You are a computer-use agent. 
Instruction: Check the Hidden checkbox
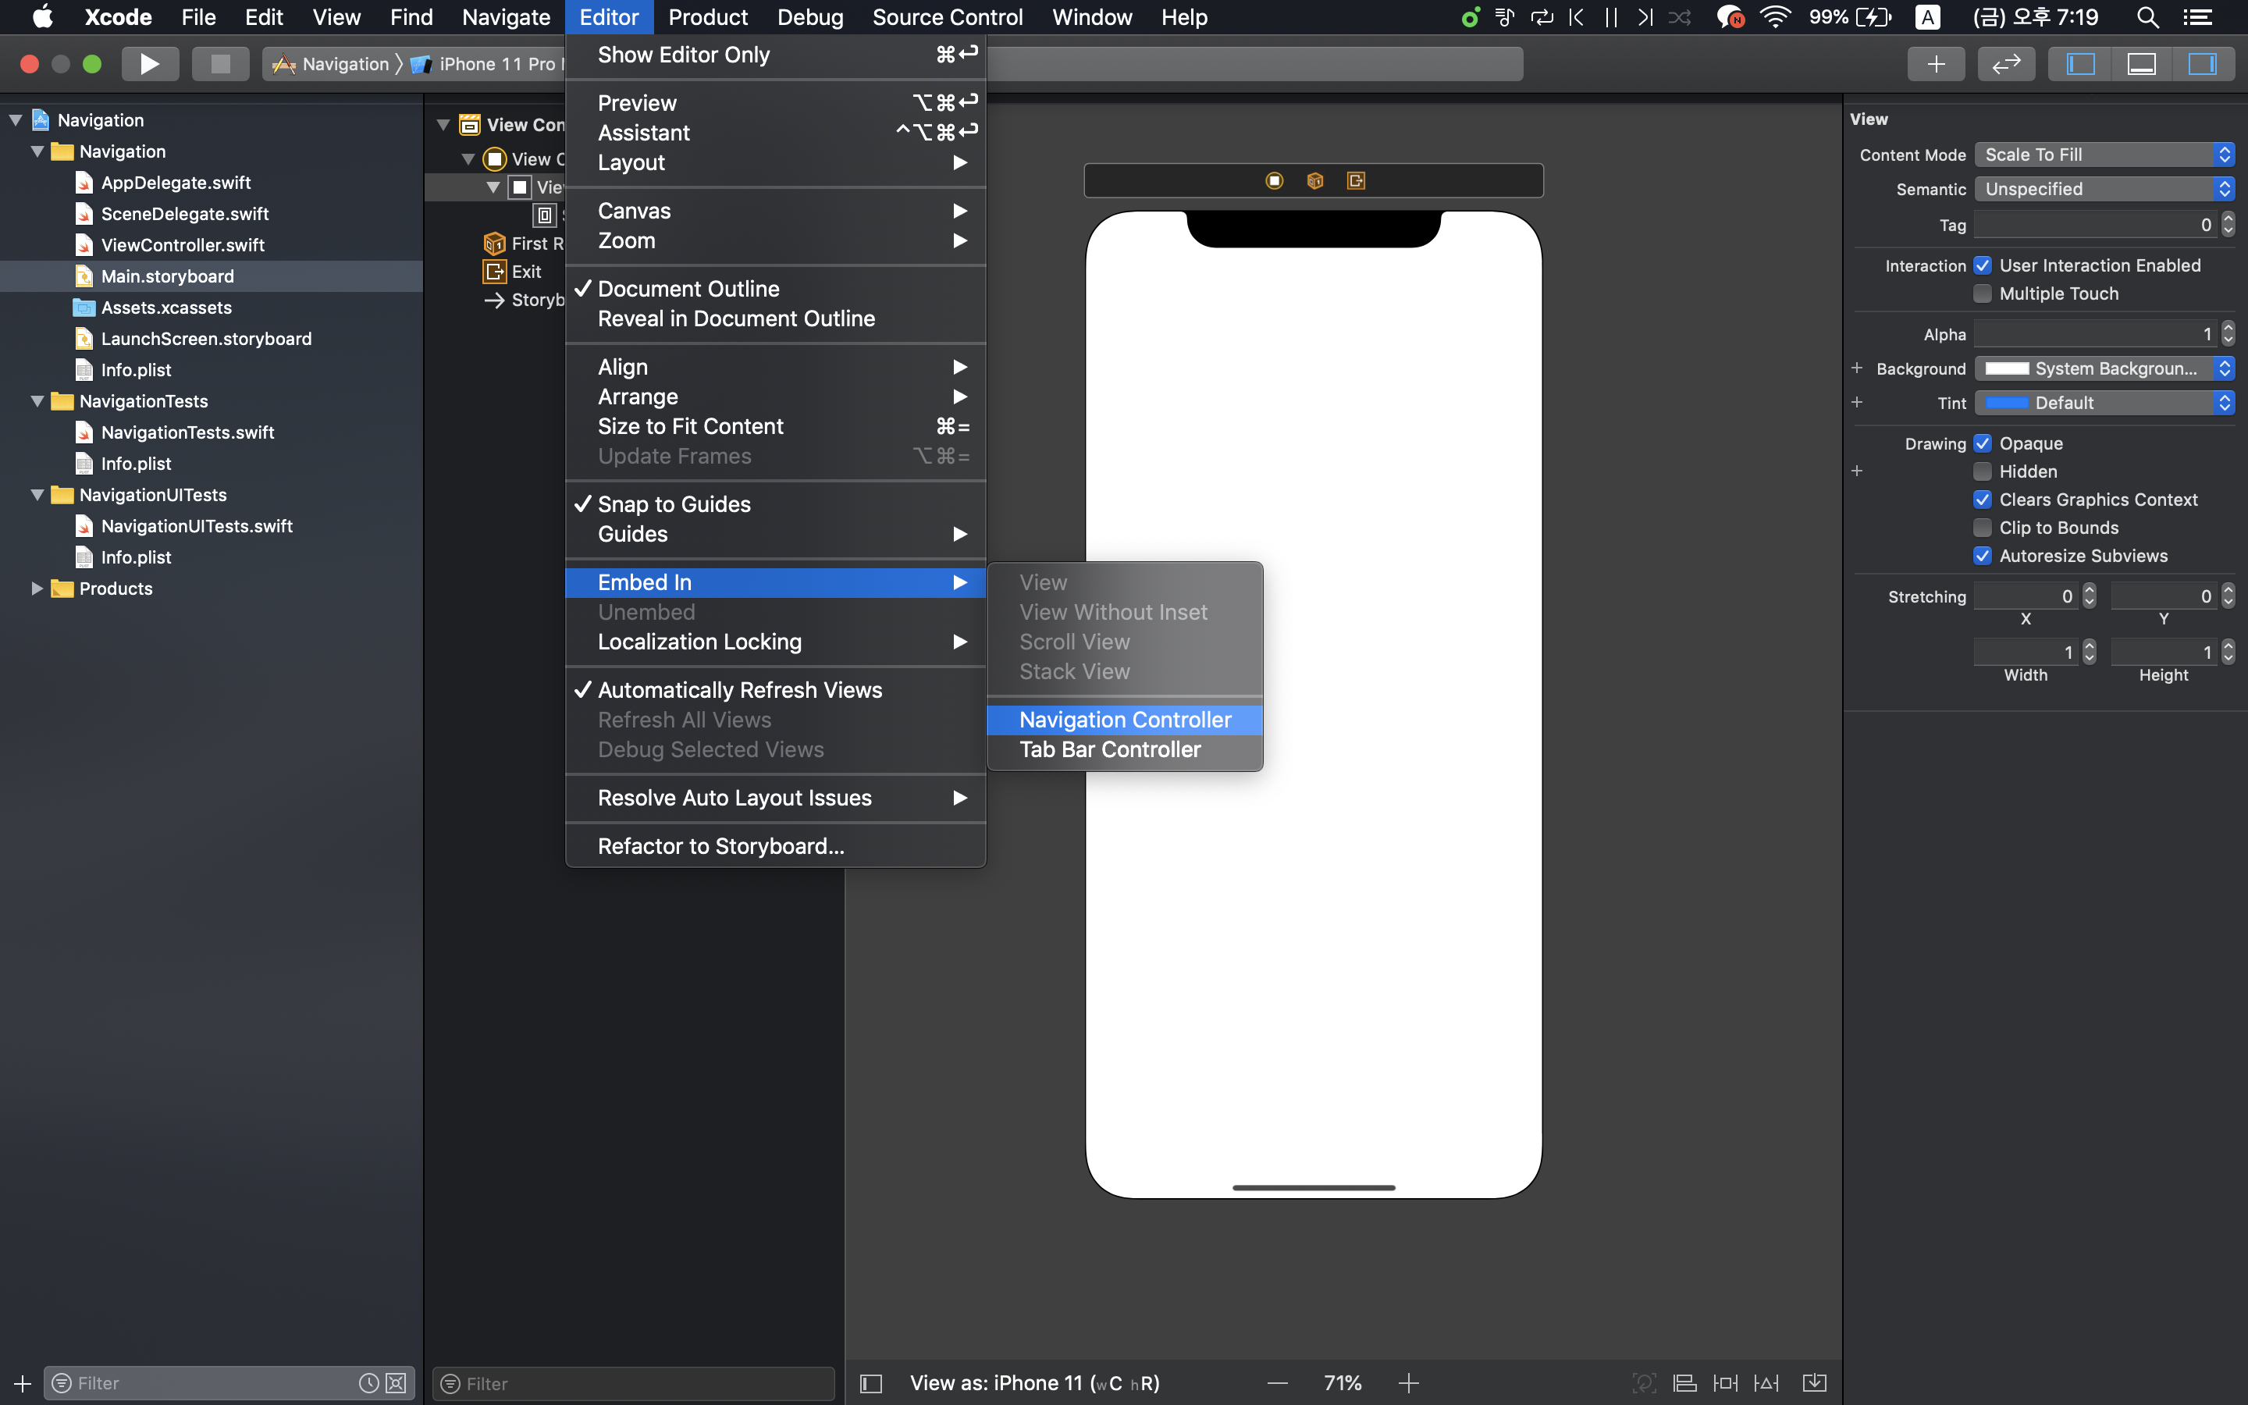[x=1983, y=471]
